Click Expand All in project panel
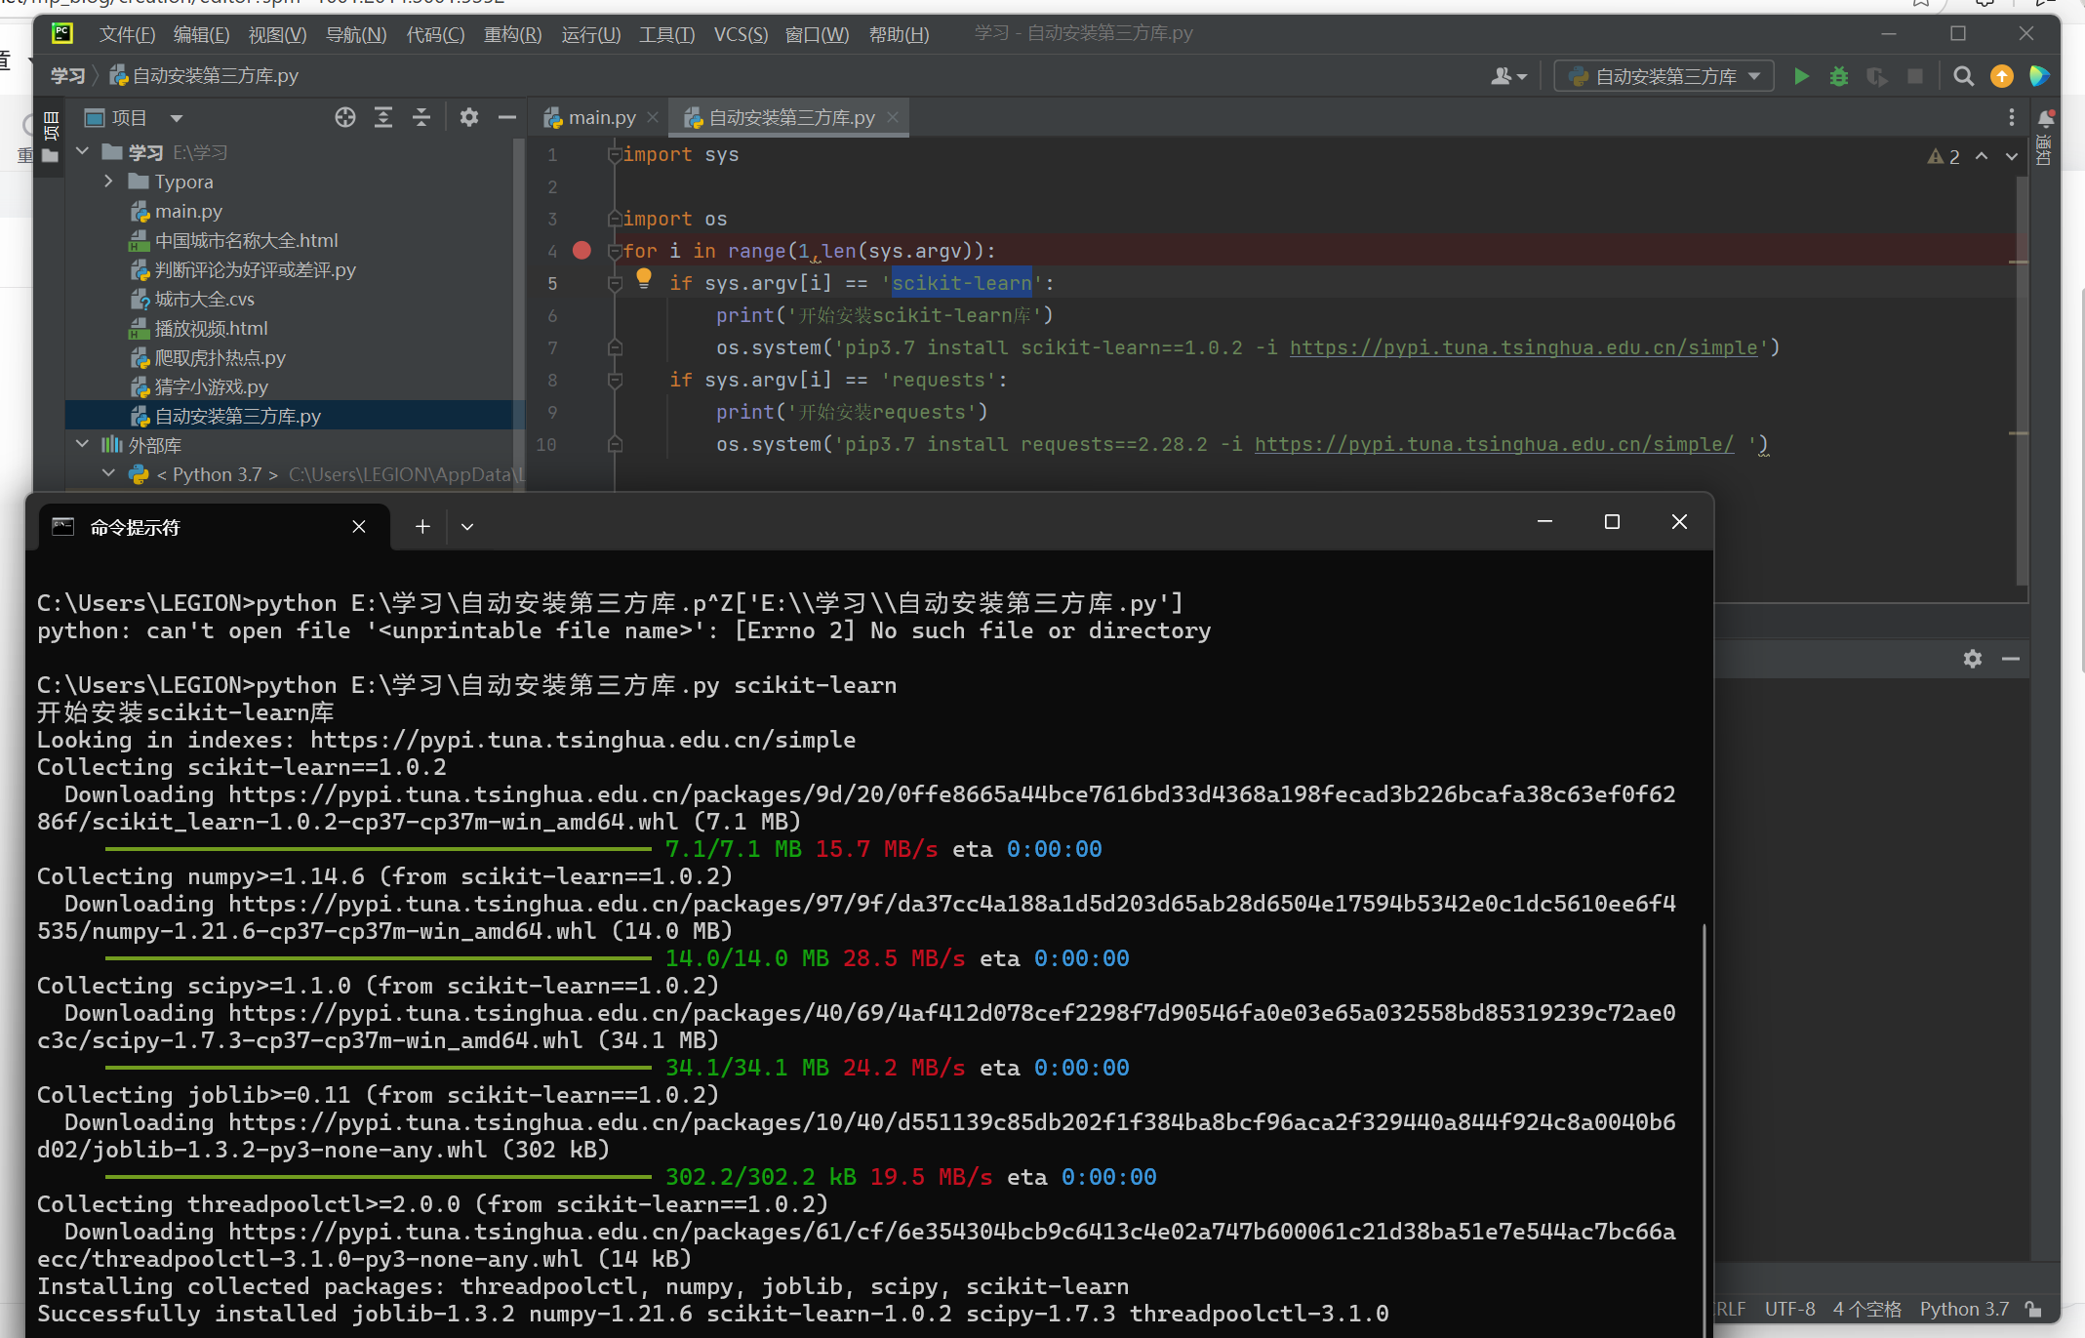The height and width of the screenshot is (1338, 2085). (383, 118)
